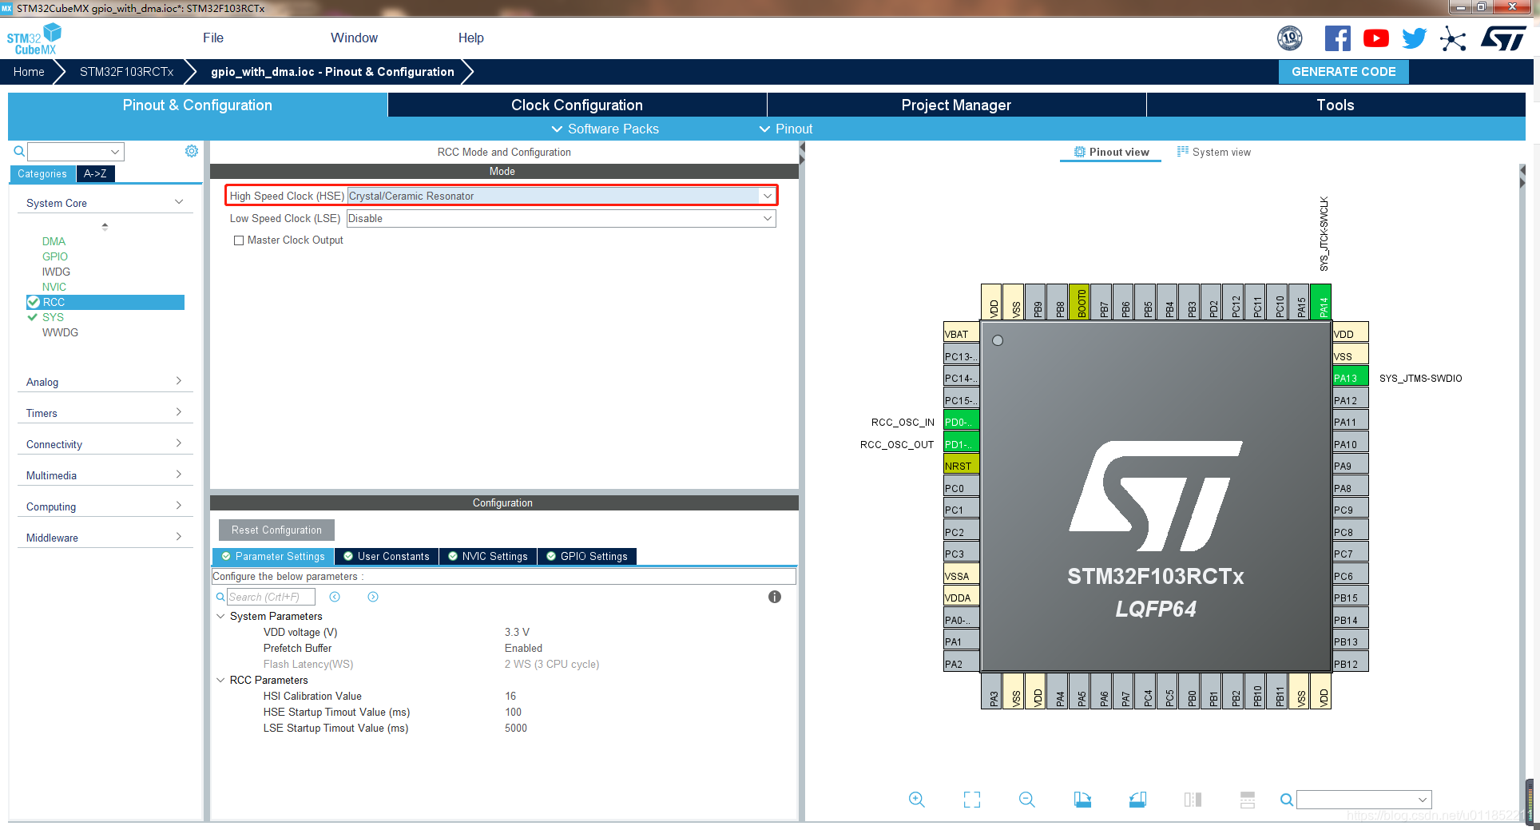Screen dimensions: 1540x830
Task: Click the GENERATE CODE button
Action: point(1343,72)
